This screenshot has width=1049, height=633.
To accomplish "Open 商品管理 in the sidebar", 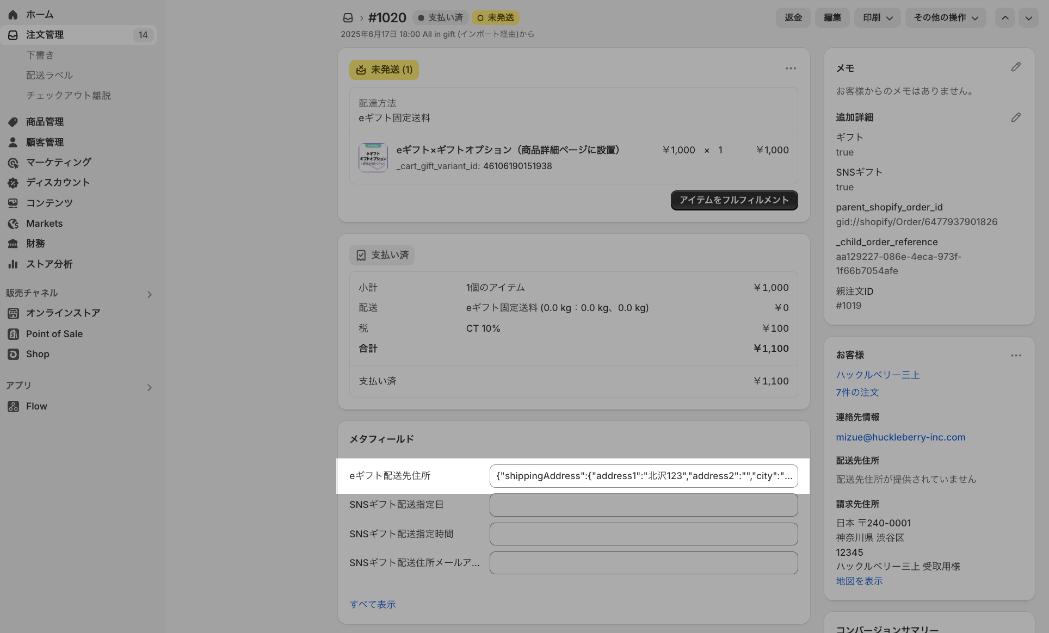I will click(45, 122).
